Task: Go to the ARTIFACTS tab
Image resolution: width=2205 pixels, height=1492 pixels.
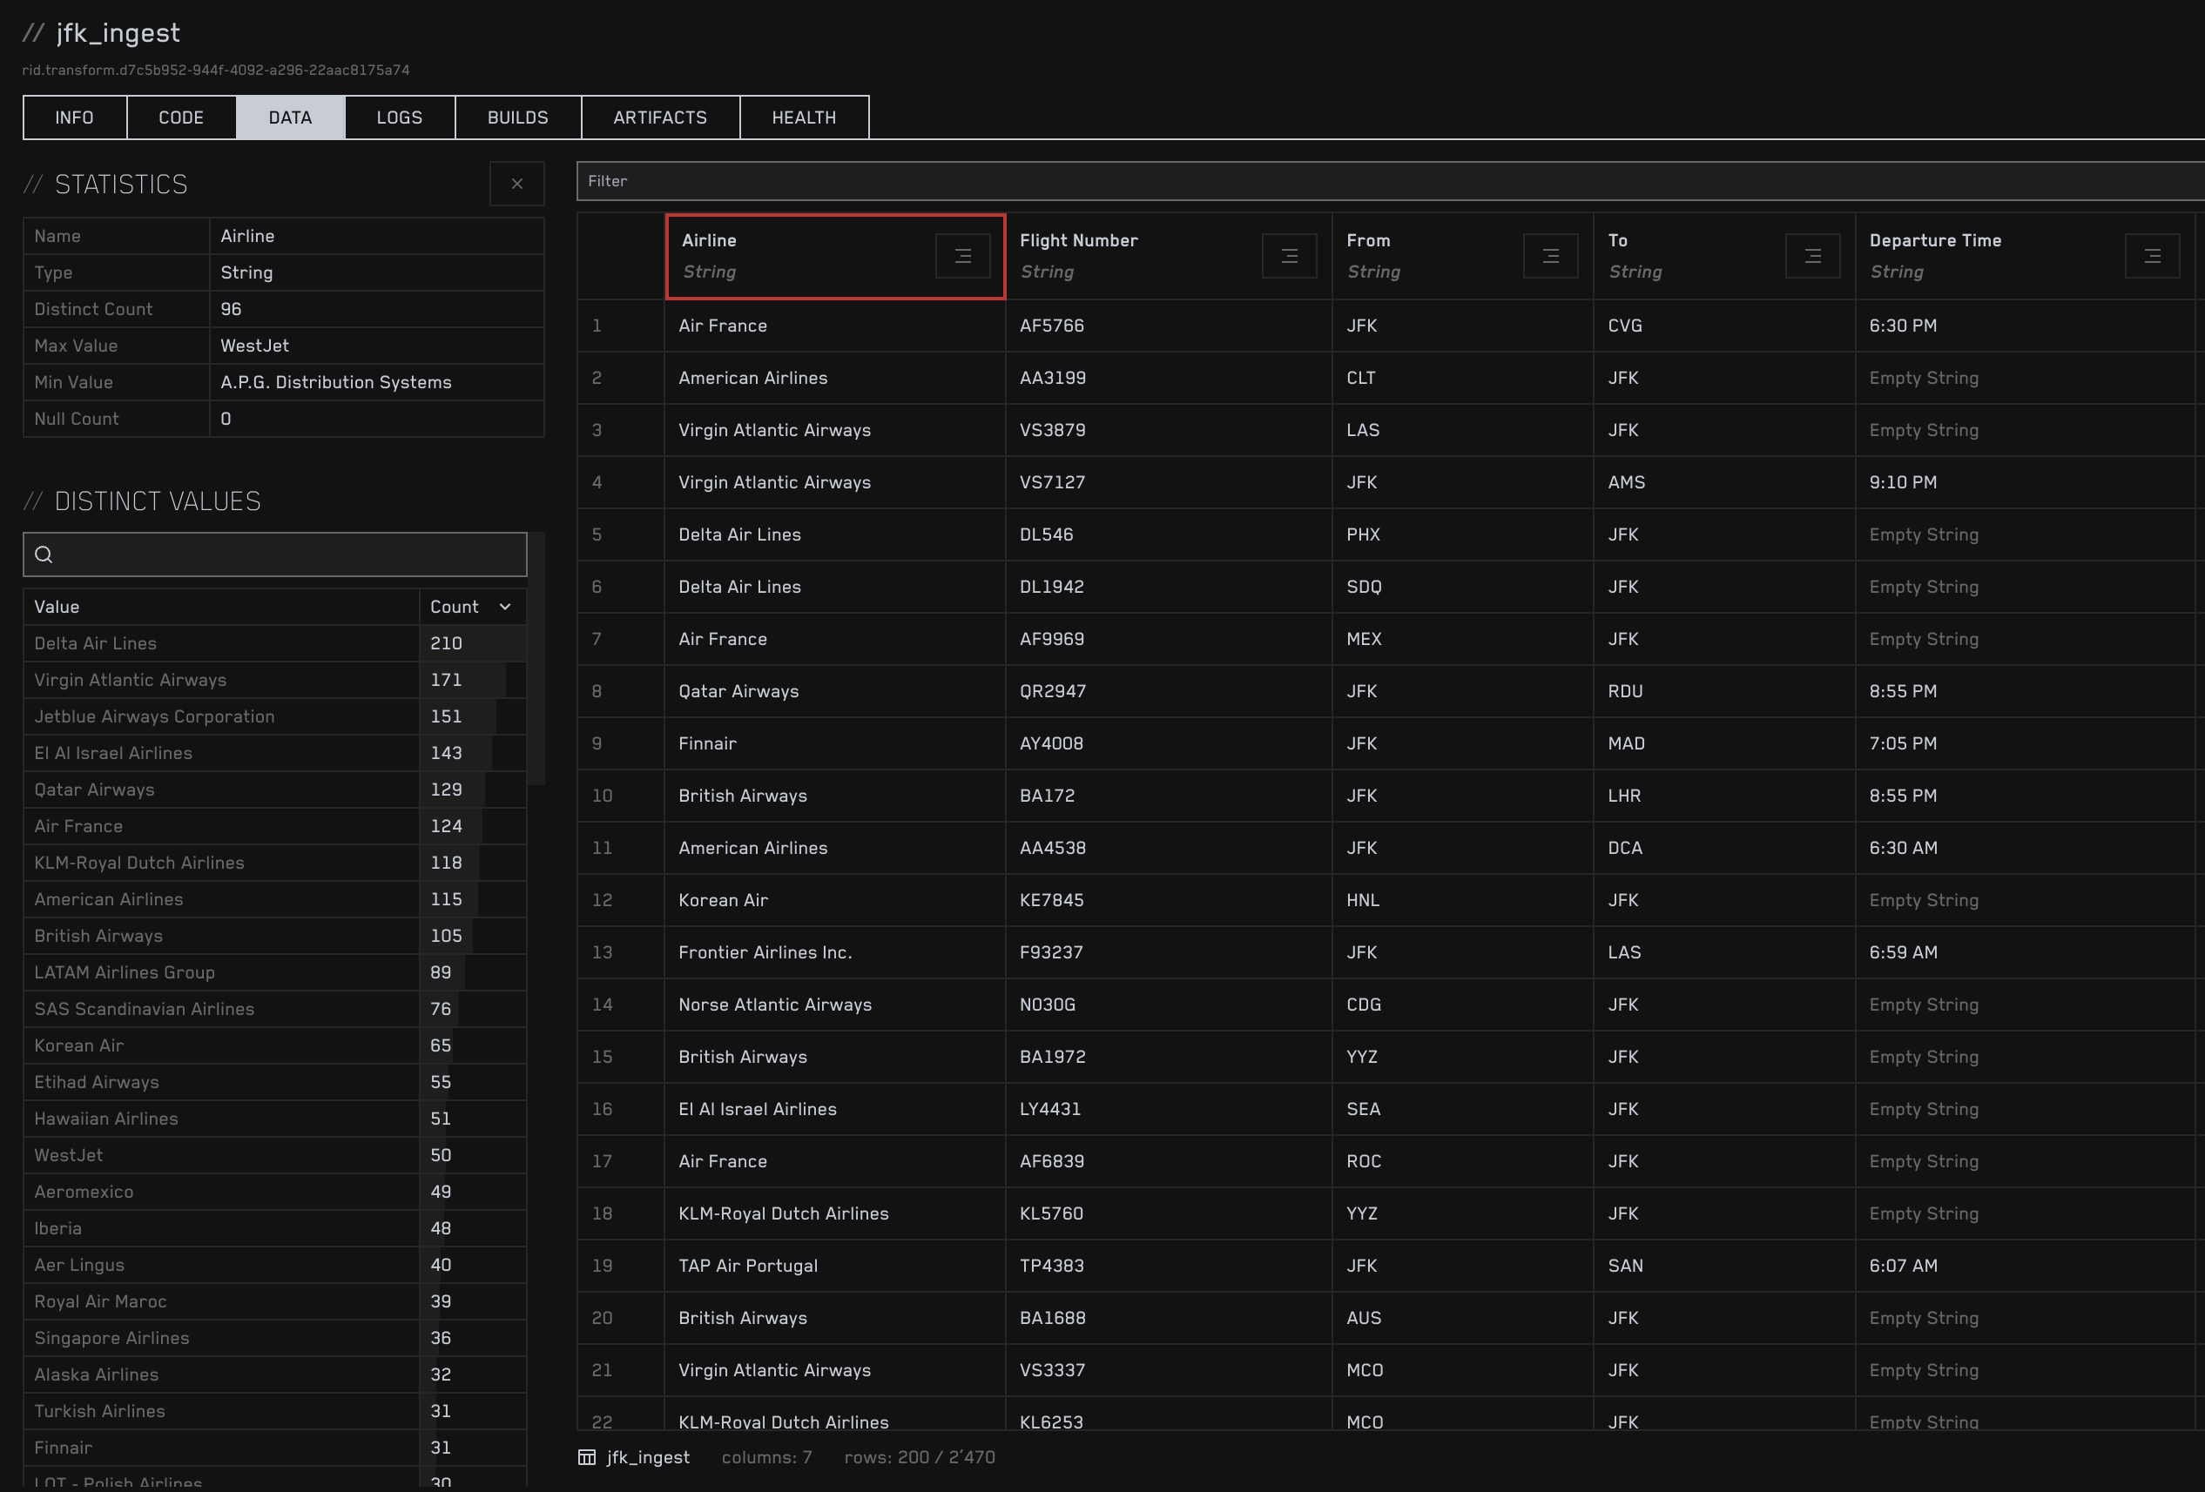Action: 660,118
